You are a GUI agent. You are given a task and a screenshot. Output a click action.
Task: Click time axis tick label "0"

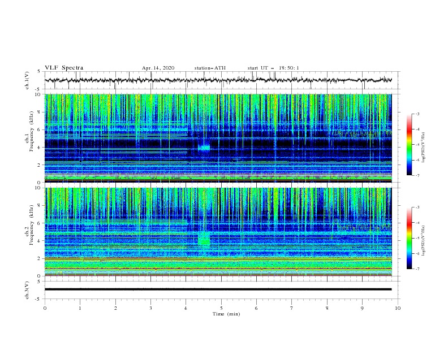pyautogui.click(x=45, y=308)
